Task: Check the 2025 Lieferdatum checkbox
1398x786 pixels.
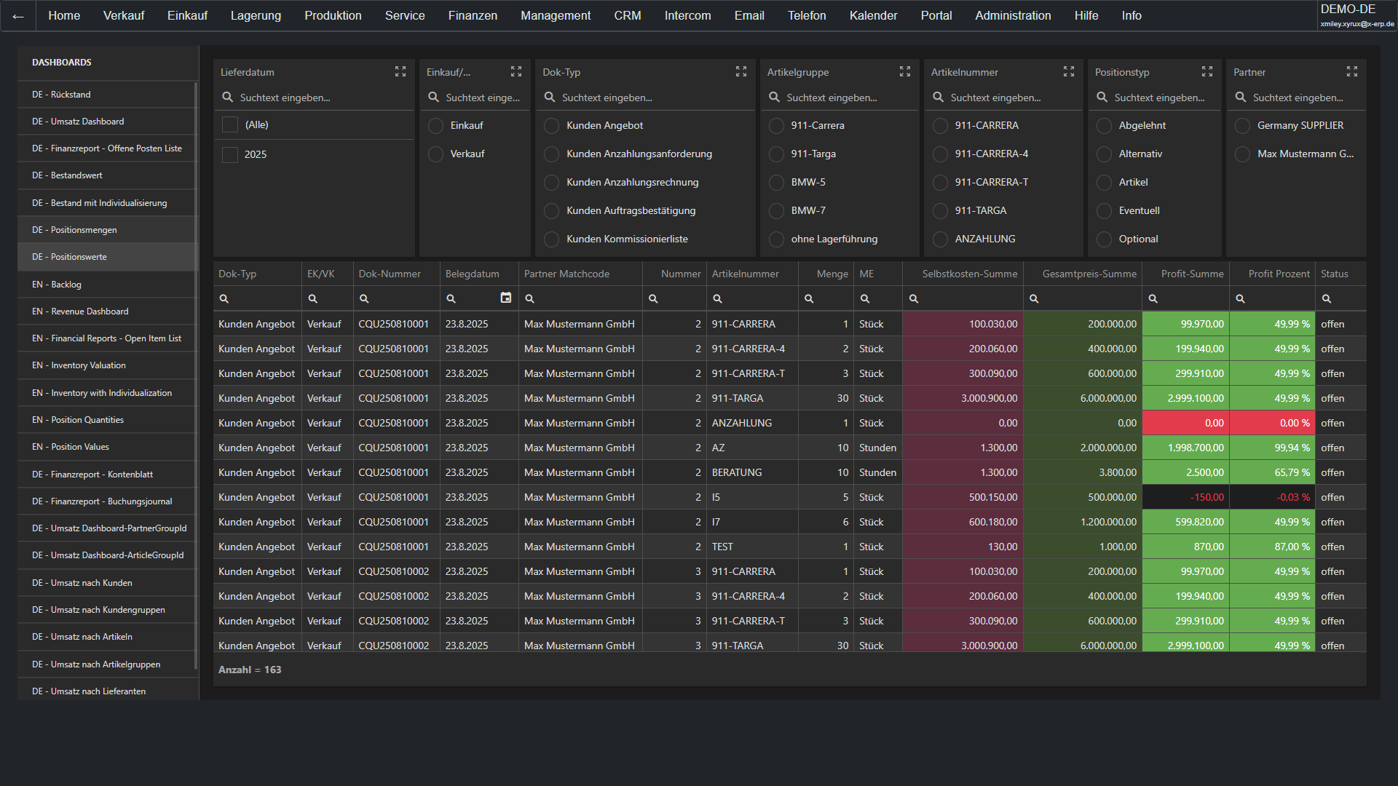Action: click(x=230, y=154)
